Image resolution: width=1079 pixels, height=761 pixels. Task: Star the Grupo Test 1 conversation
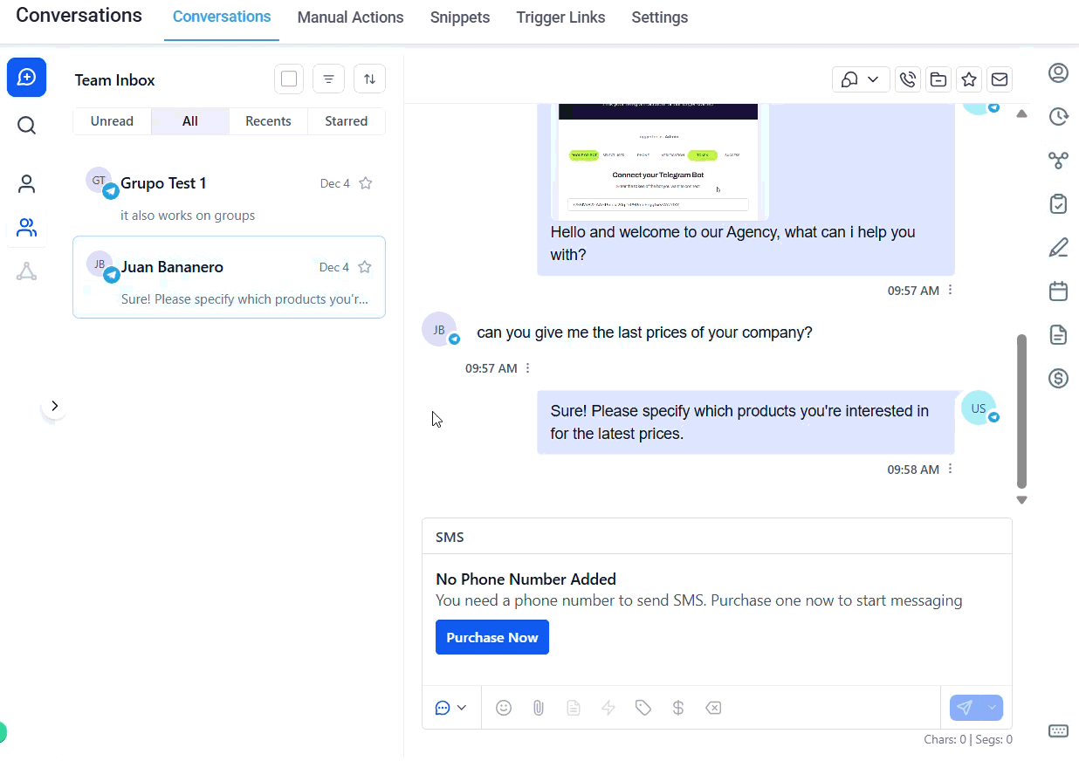[366, 183]
